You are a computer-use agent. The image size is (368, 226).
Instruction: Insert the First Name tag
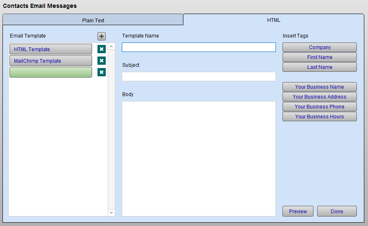tap(319, 57)
